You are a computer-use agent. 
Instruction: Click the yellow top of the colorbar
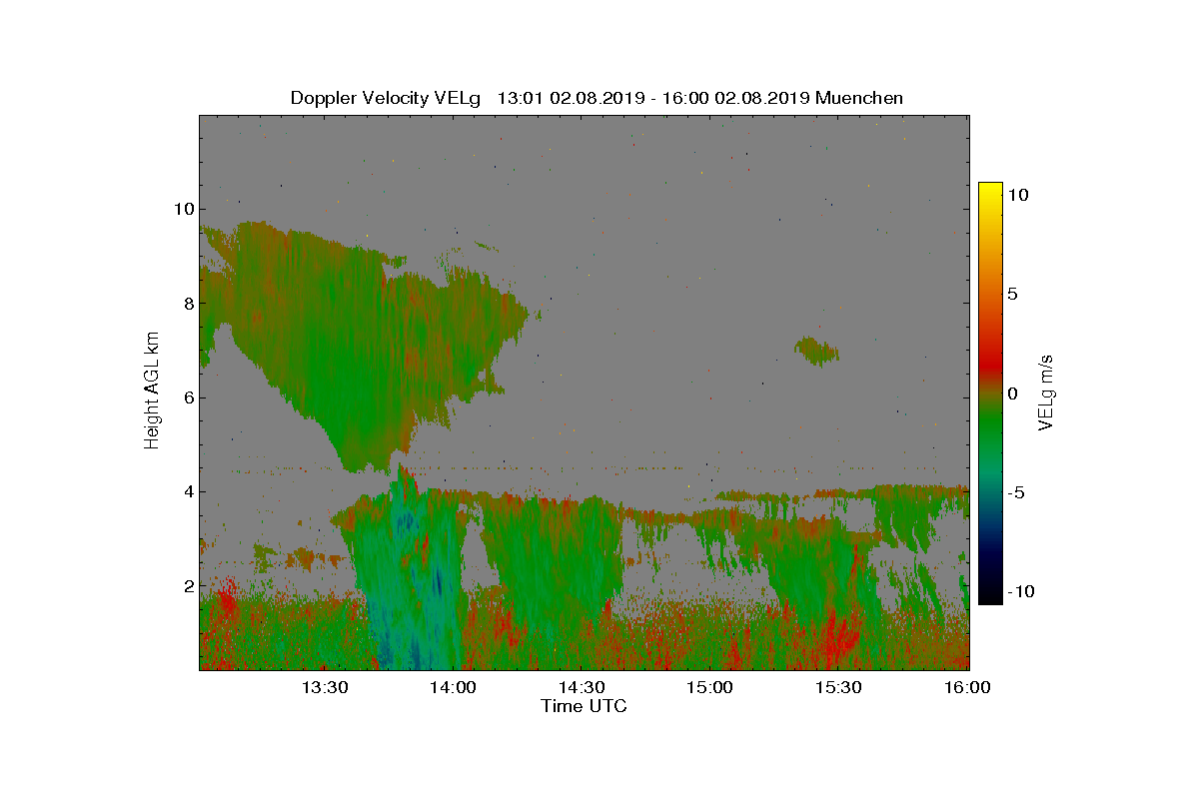point(989,192)
